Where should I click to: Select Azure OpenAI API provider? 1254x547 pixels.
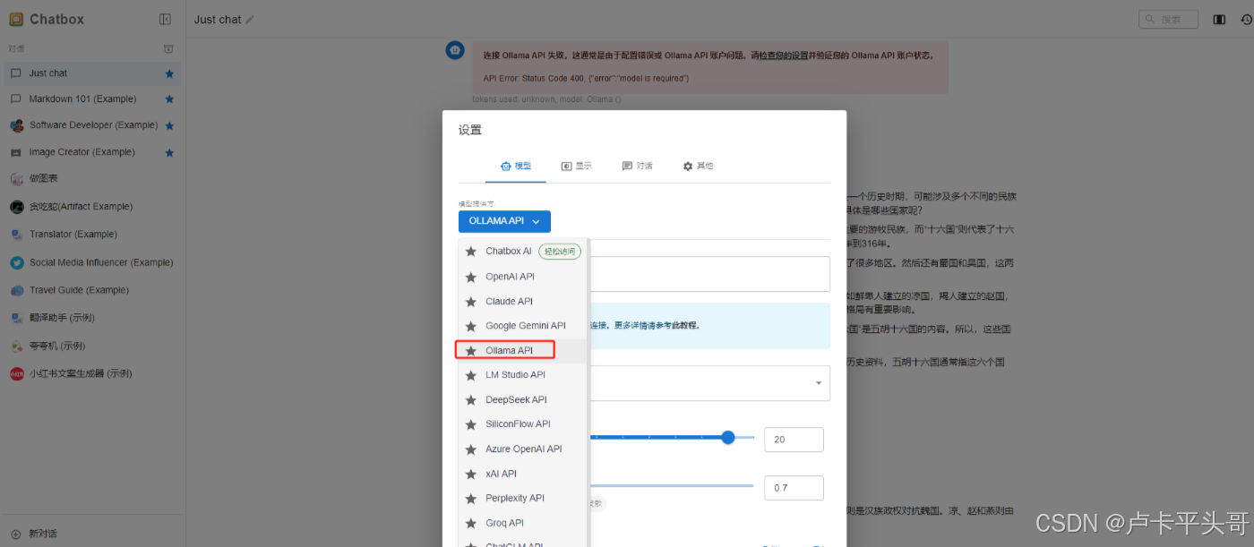point(523,449)
